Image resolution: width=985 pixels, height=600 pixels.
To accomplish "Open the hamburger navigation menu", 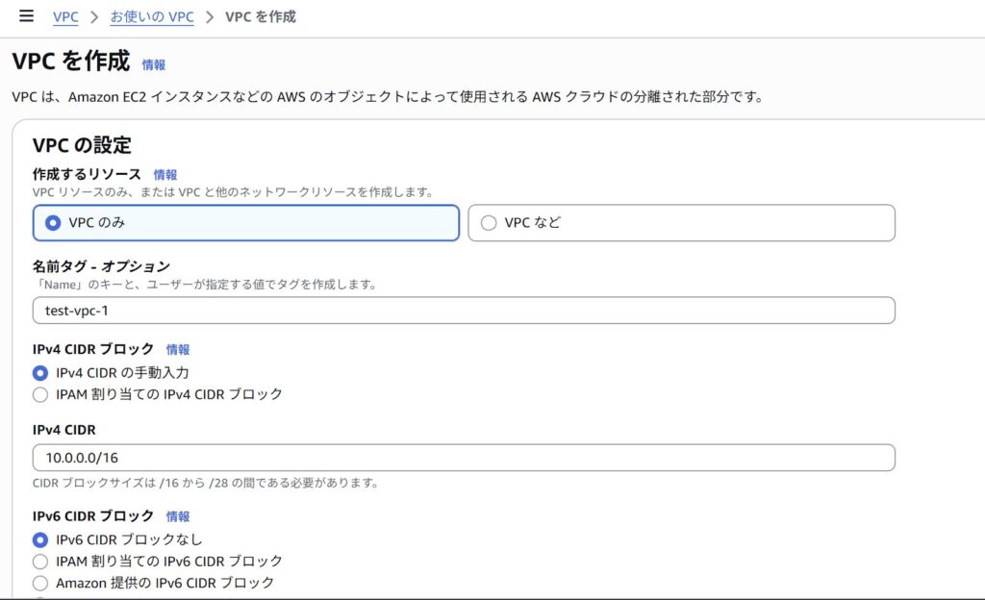I will (x=26, y=16).
